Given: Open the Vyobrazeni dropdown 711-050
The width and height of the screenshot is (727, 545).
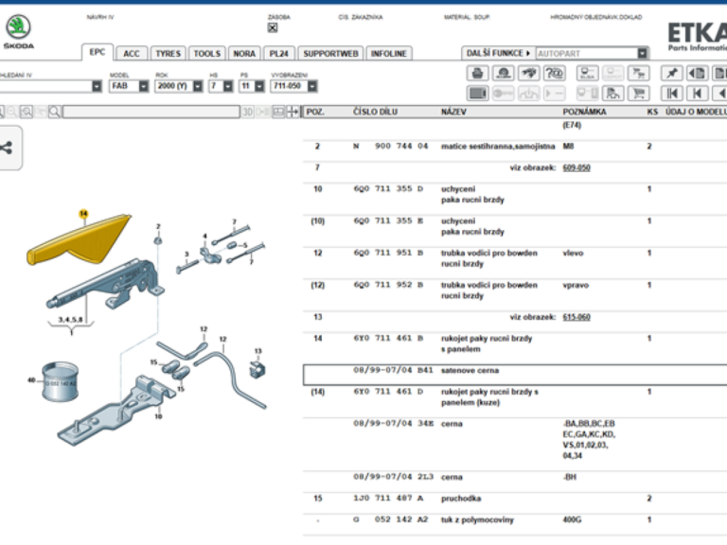Looking at the screenshot, I should (293, 86).
